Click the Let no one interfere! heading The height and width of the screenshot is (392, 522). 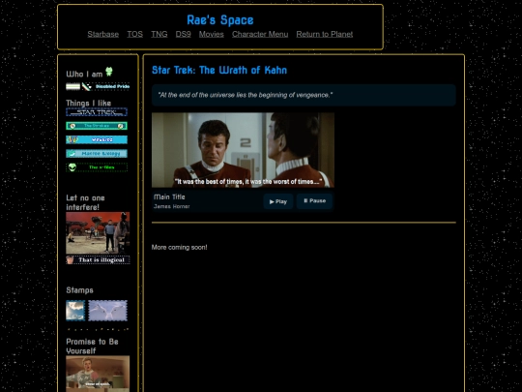click(x=86, y=202)
